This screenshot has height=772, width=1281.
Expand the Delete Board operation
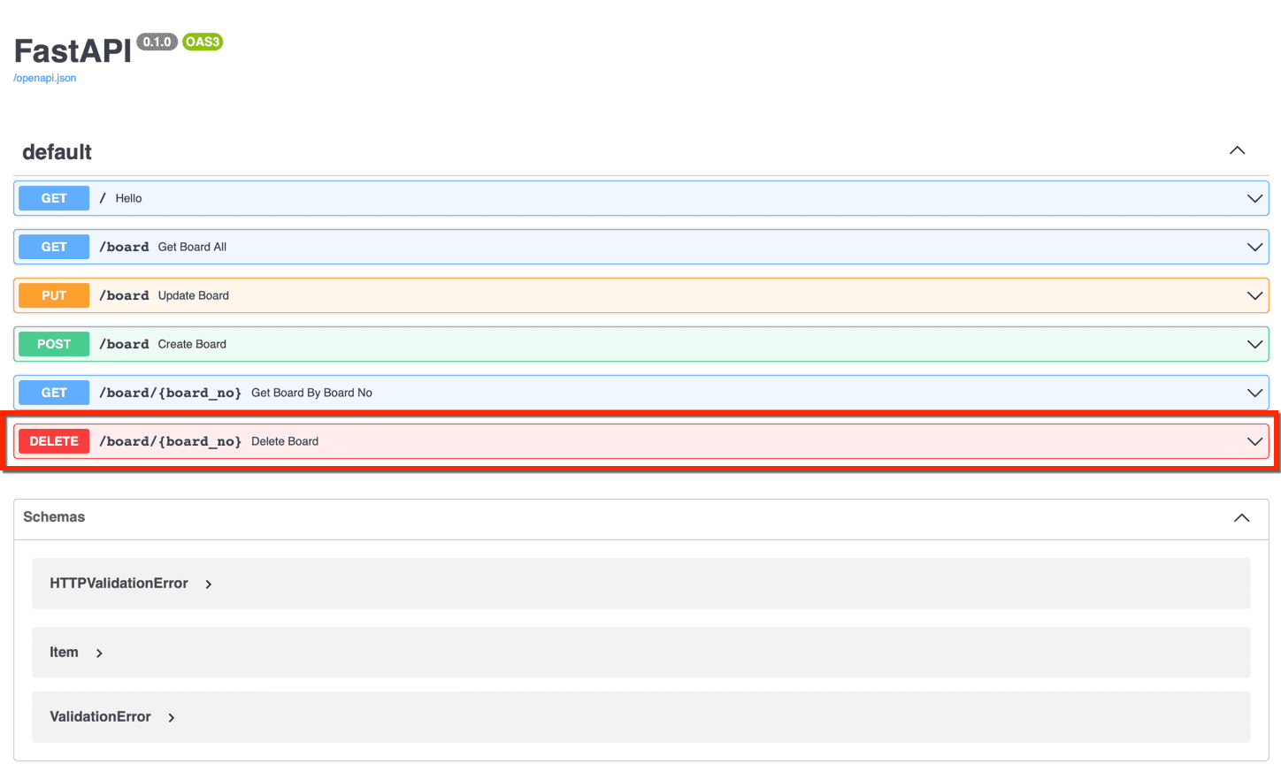pyautogui.click(x=1254, y=441)
